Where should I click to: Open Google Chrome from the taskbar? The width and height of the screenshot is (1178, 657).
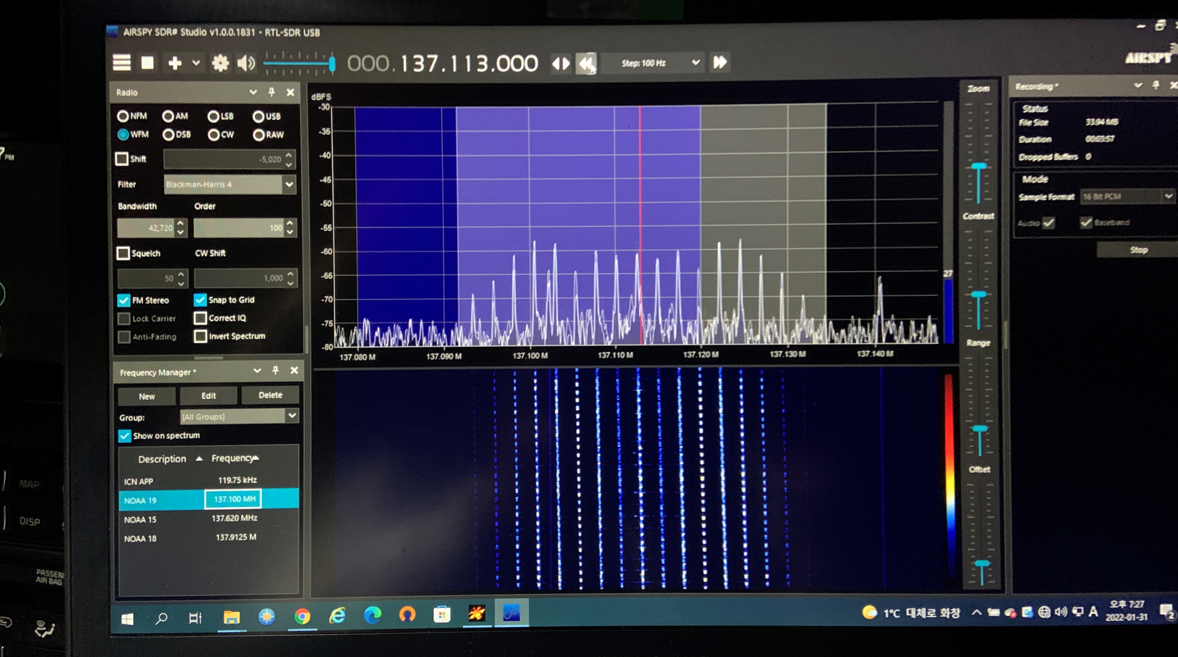point(302,616)
